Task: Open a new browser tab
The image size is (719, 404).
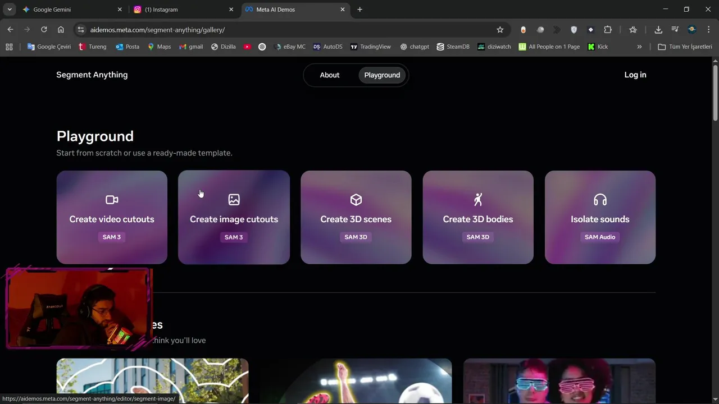Action: (x=359, y=10)
